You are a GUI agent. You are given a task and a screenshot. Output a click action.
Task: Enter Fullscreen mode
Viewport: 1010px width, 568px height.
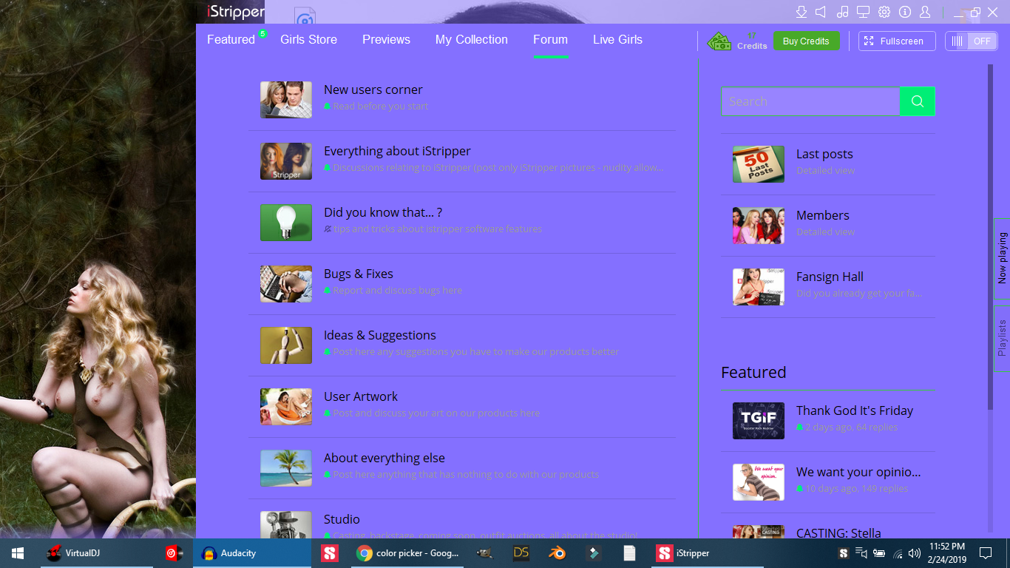(896, 41)
